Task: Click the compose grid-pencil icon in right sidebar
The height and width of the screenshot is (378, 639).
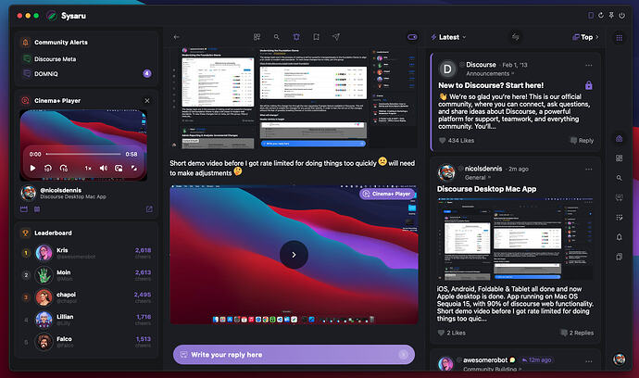Action: point(619,218)
